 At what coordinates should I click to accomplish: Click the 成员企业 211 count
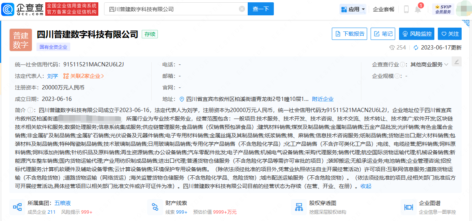click(x=41, y=212)
